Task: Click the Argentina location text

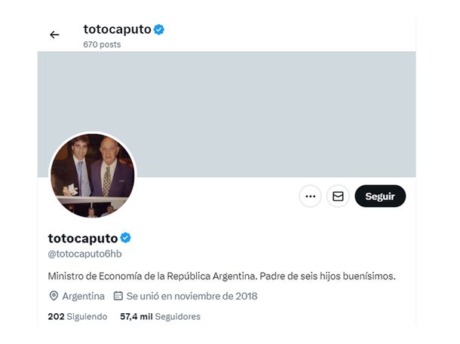Action: pos(84,296)
